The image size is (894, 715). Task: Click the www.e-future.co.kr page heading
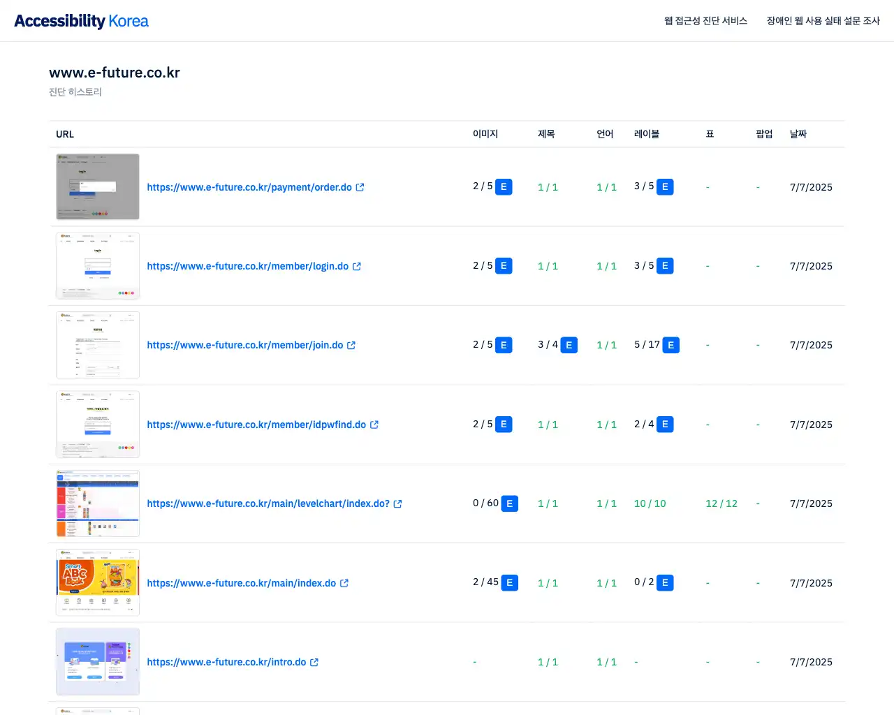115,73
